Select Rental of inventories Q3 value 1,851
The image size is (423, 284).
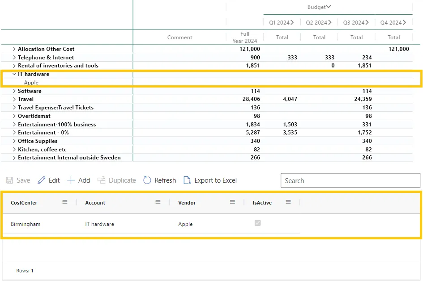point(365,65)
